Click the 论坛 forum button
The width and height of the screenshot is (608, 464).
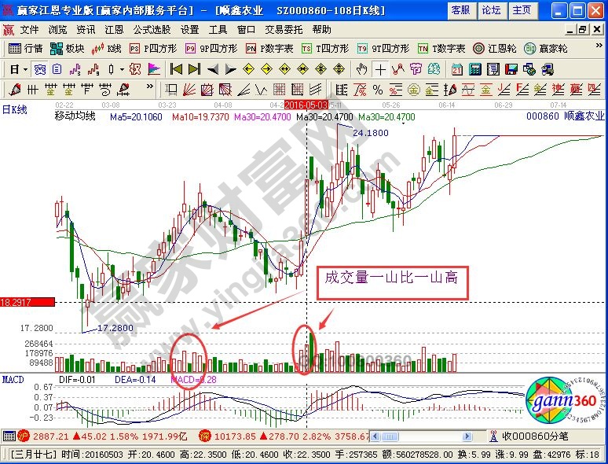(x=491, y=10)
